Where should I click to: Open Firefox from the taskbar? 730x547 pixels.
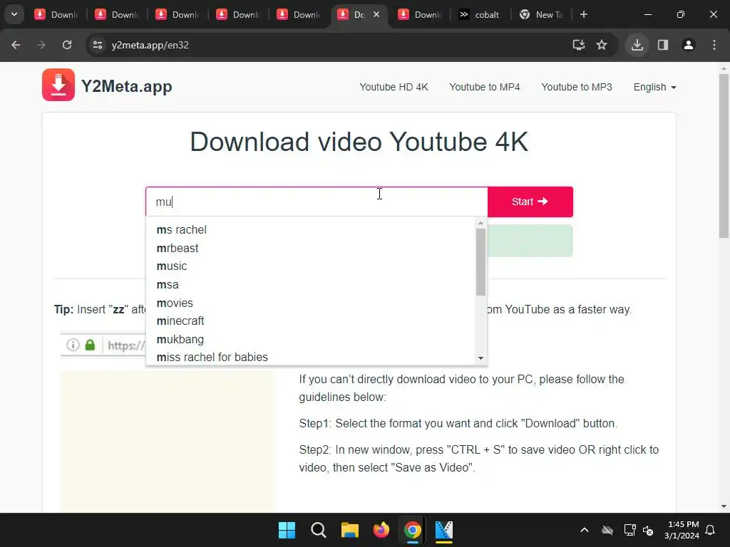coord(381,530)
